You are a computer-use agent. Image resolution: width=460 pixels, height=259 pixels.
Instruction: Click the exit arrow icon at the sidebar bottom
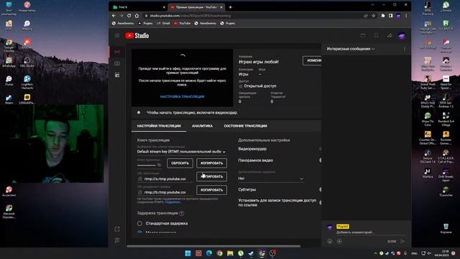(117, 229)
